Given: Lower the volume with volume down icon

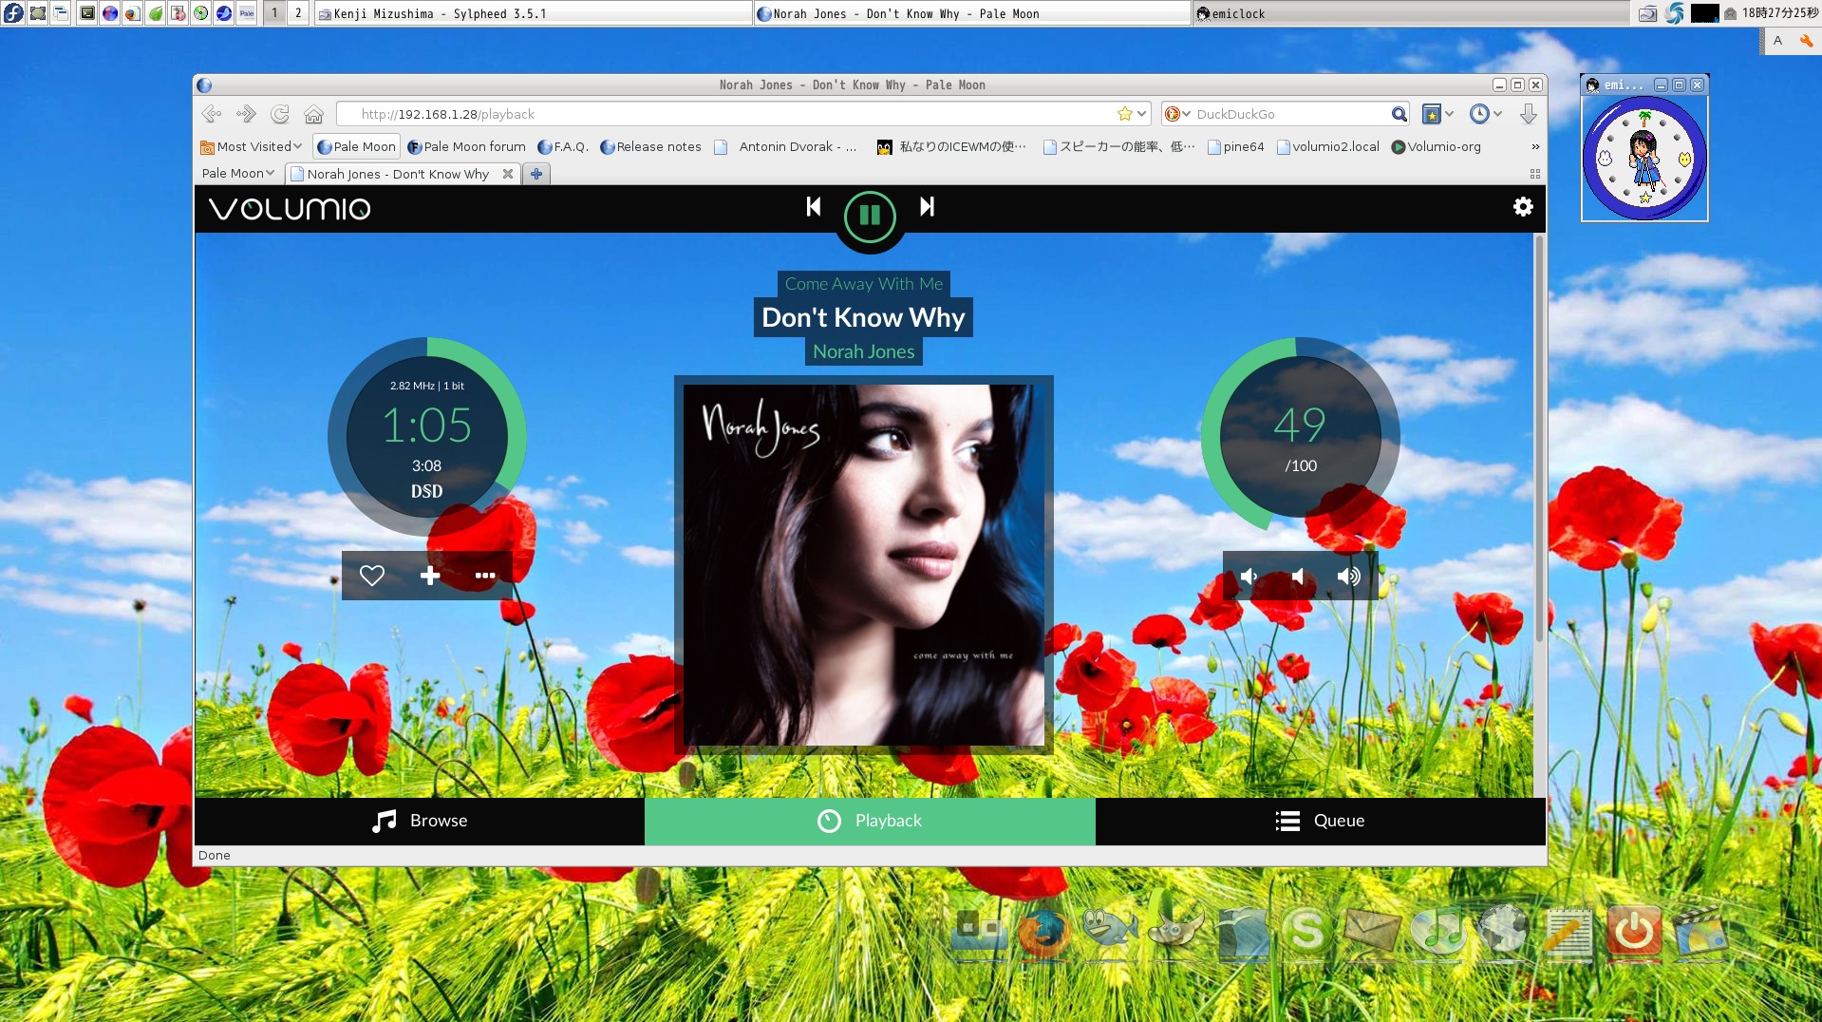Looking at the screenshot, I should 1249,577.
